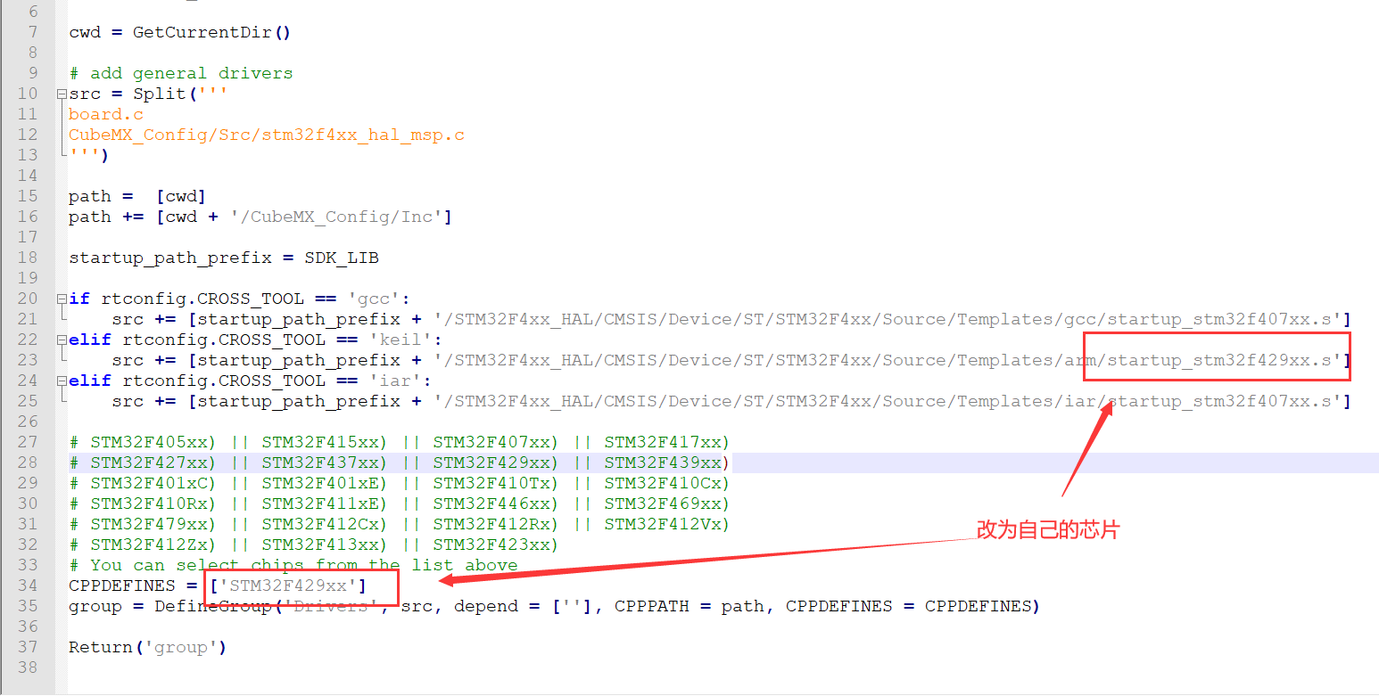Screen dimensions: 1379x696
Task: Collapse the fold marker at line 10
Action: tap(61, 94)
